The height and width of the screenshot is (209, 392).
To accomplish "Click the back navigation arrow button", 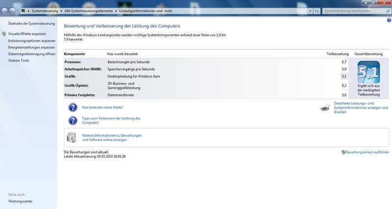I will click(x=4, y=11).
